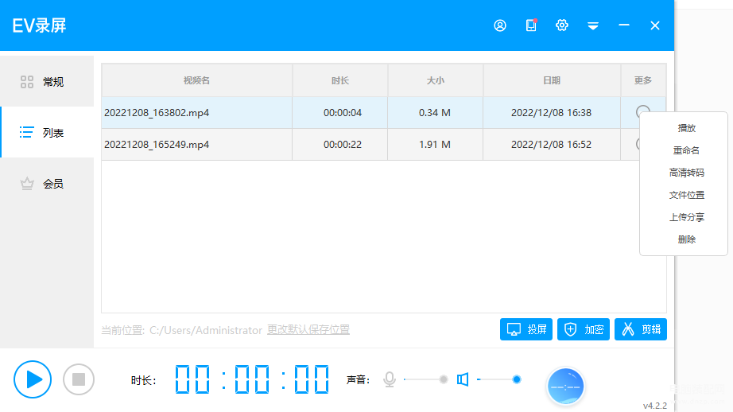
Task: Select 播放 from the context menu
Action: click(686, 128)
